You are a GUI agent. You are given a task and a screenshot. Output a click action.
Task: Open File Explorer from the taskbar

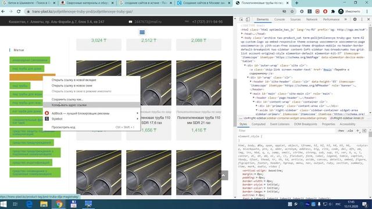tap(44, 204)
